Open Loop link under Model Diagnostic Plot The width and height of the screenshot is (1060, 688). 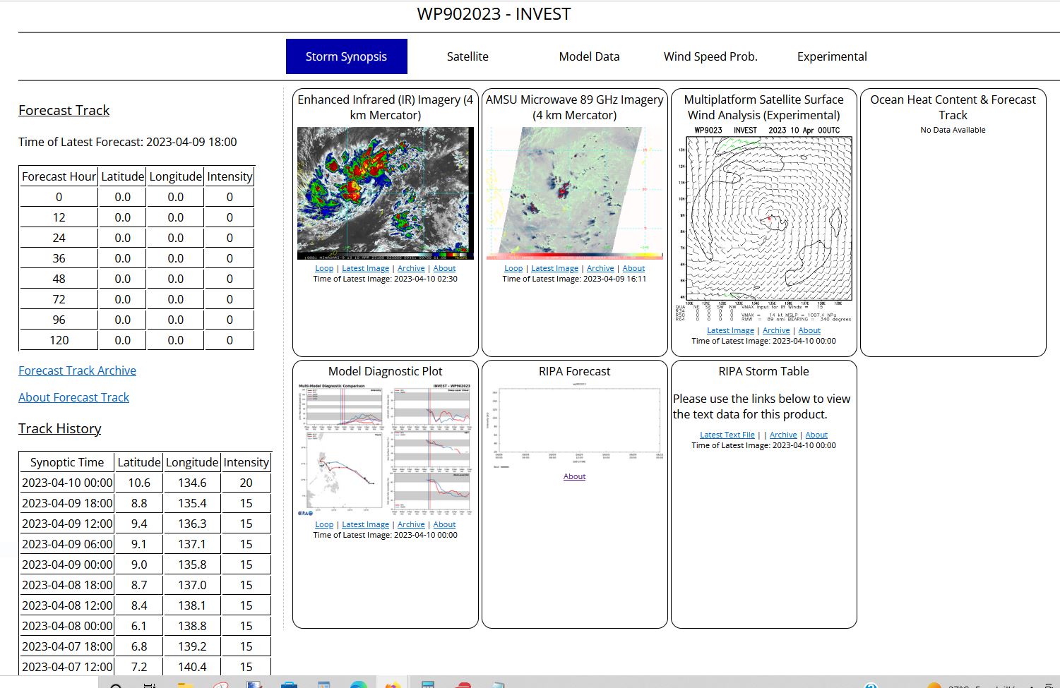[324, 524]
